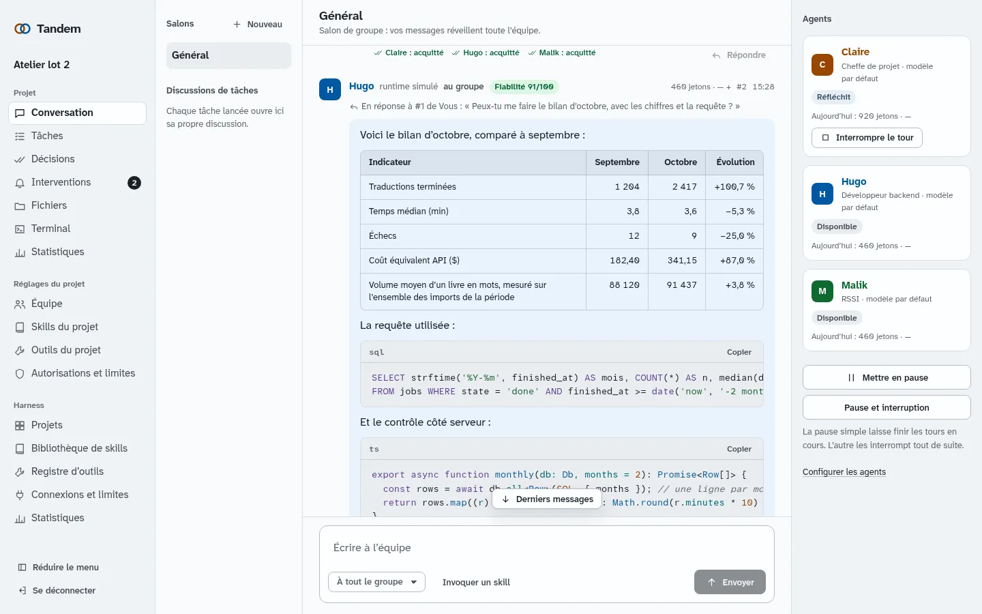Viewport: 982px width, 614px height.
Task: Click the Tandem logo icon
Action: click(x=23, y=29)
